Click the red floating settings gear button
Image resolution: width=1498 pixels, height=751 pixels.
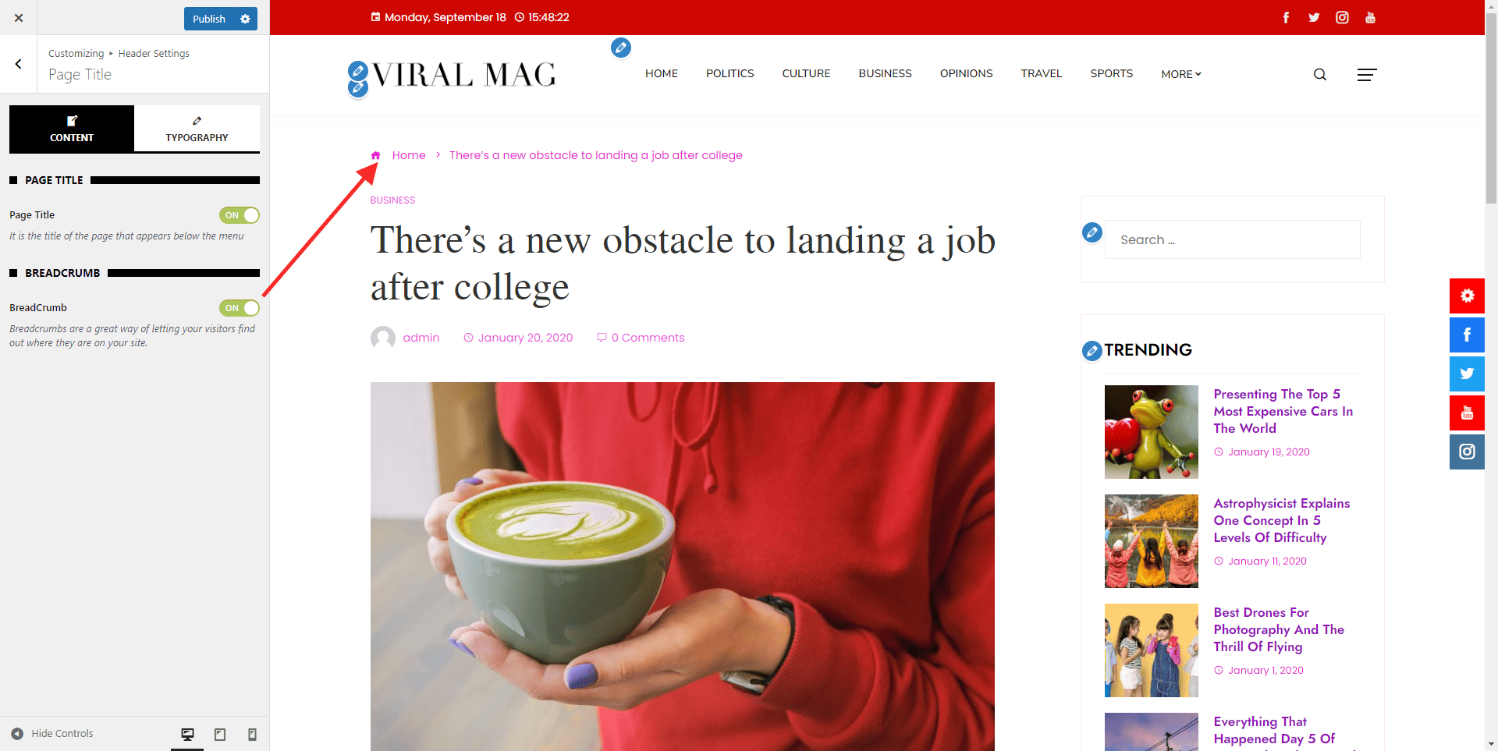1467,296
